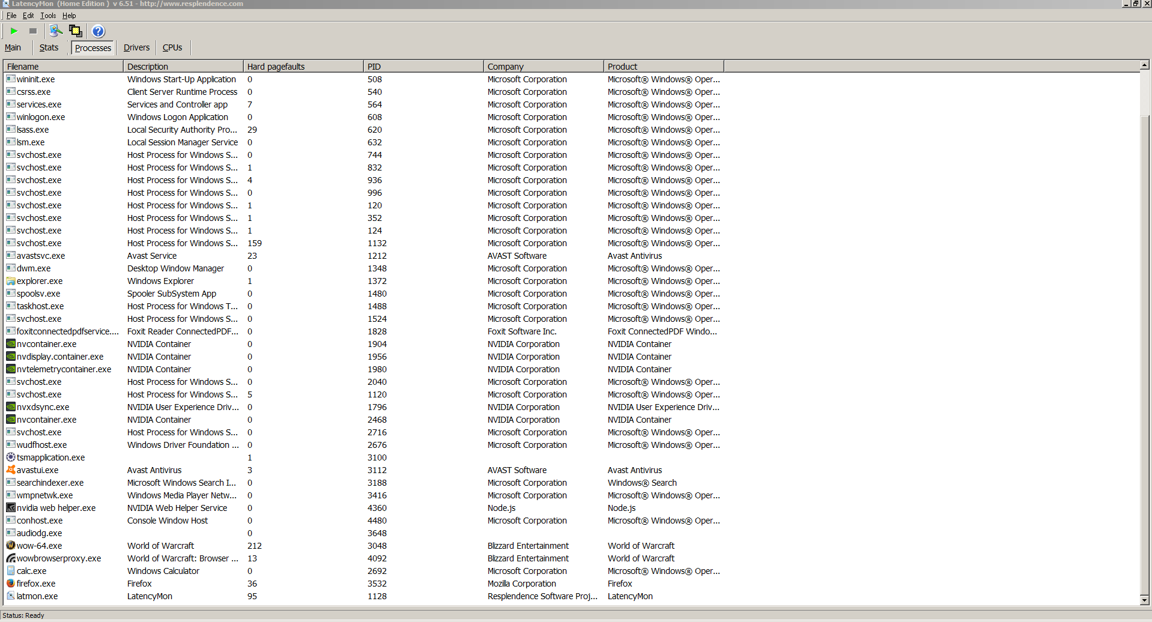Open the Tools menu
1152x622 pixels.
pyautogui.click(x=48, y=16)
